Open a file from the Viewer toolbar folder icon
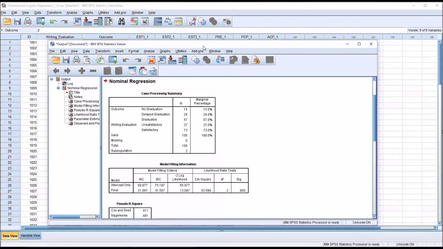This screenshot has height=249, width=443. [x=56, y=60]
